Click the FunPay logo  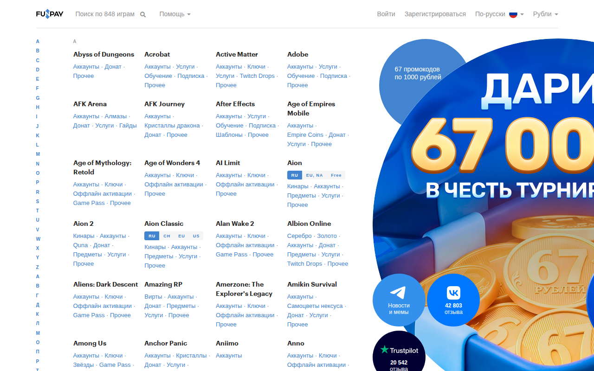tap(50, 14)
